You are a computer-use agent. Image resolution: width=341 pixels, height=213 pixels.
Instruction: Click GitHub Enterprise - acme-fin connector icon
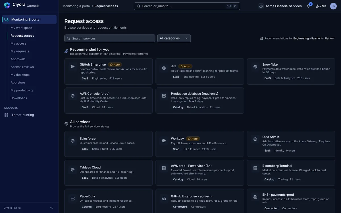(x=164, y=199)
